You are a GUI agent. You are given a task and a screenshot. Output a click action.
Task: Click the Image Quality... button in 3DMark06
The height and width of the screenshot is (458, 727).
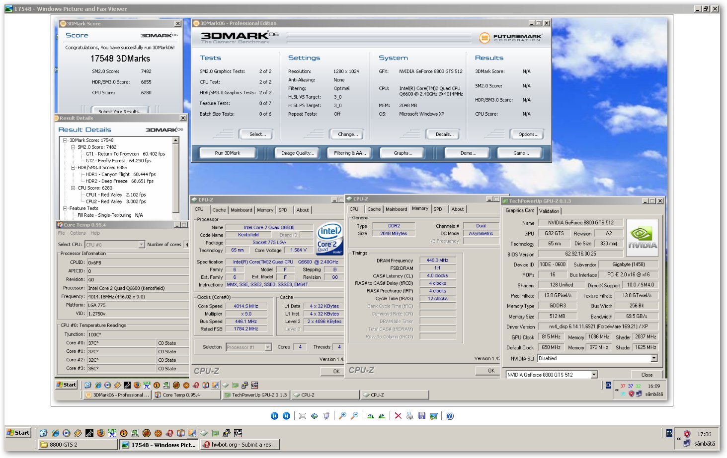coord(298,153)
